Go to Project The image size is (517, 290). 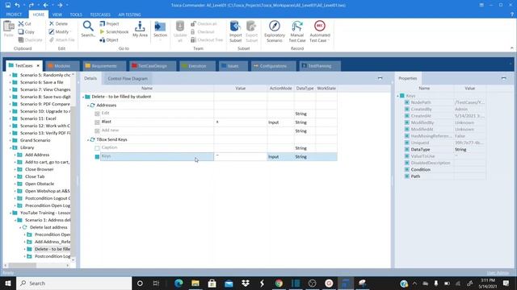point(109,23)
